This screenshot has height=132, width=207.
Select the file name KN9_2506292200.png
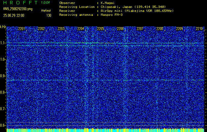(x=18, y=9)
